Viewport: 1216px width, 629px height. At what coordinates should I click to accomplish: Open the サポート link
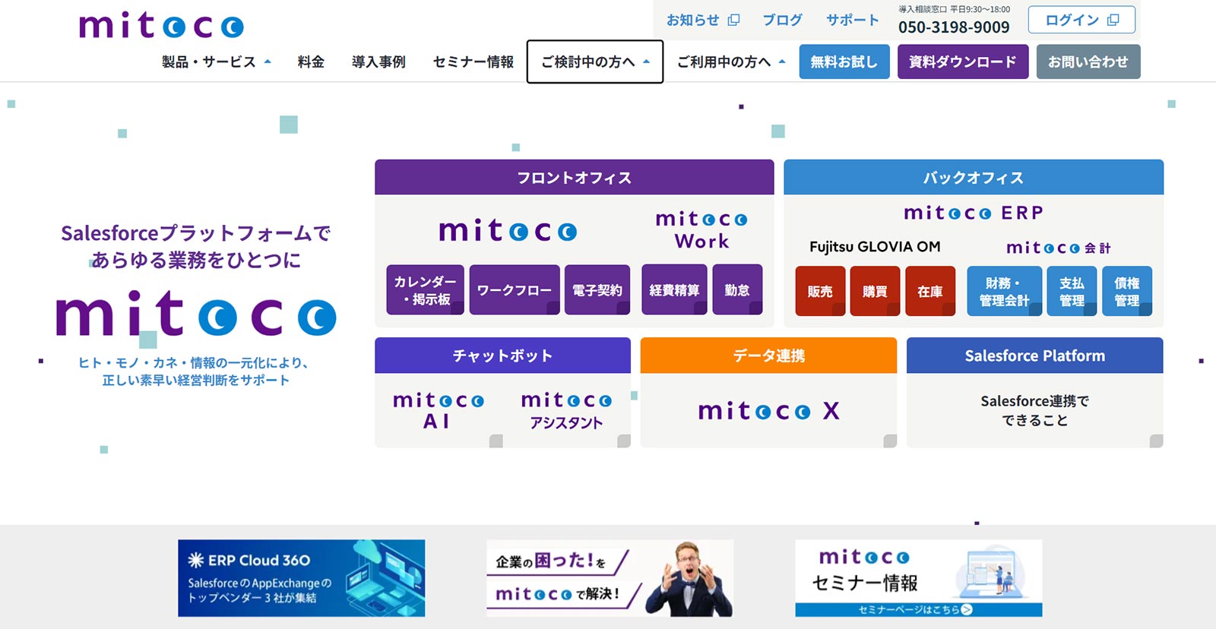click(853, 21)
